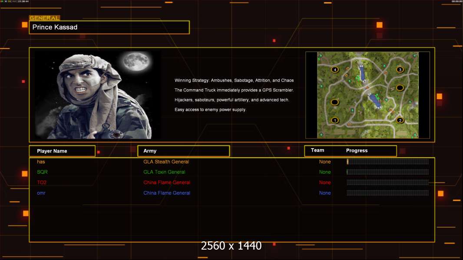Click start position marker 3 on map
The width and height of the screenshot is (463, 260).
coord(400,70)
